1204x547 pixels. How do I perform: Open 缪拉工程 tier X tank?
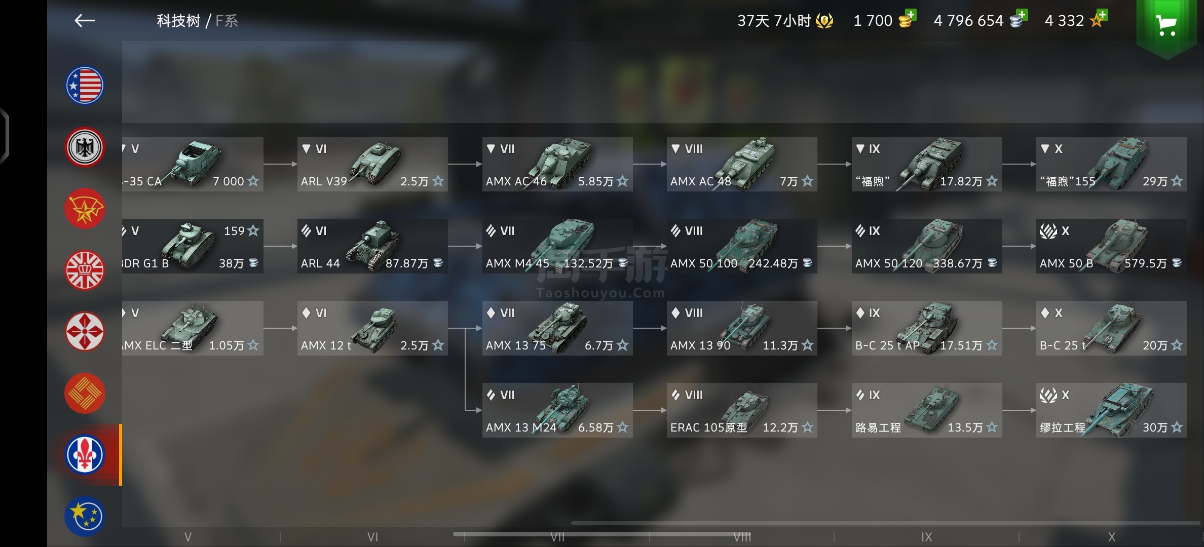(1111, 410)
